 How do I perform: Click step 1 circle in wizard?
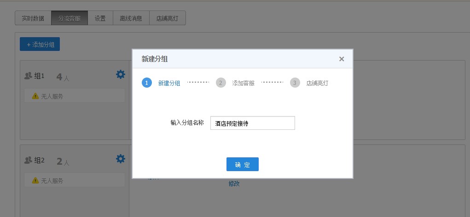pyautogui.click(x=146, y=83)
